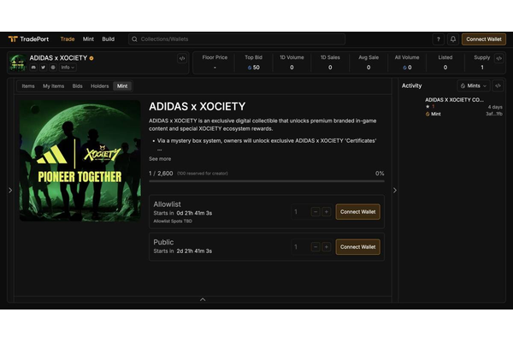Open the Trade menu

tap(68, 39)
